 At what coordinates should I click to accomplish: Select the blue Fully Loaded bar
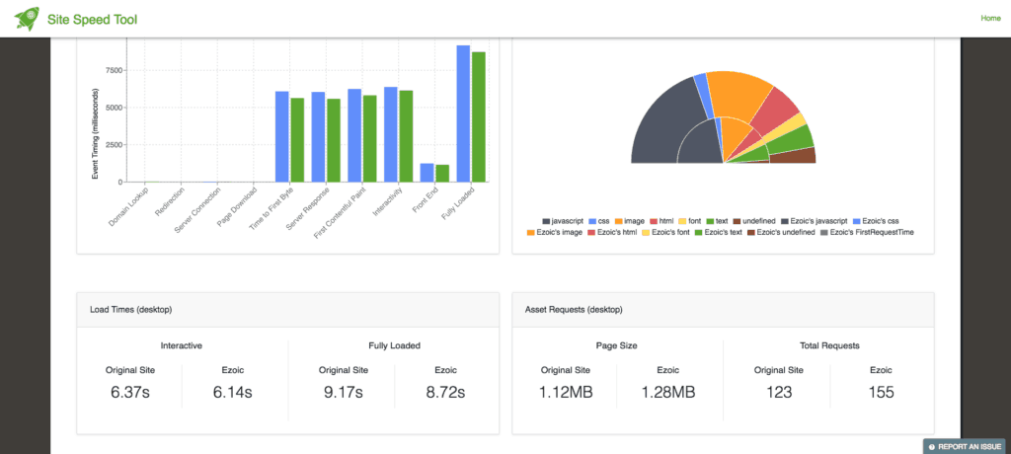pos(463,113)
